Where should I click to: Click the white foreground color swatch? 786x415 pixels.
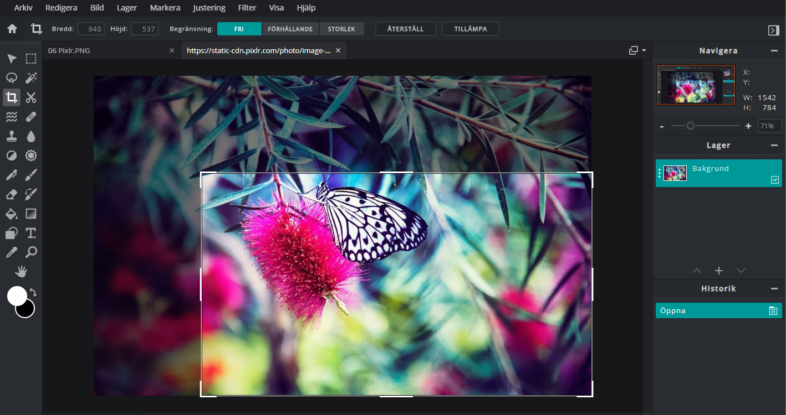tap(16, 295)
